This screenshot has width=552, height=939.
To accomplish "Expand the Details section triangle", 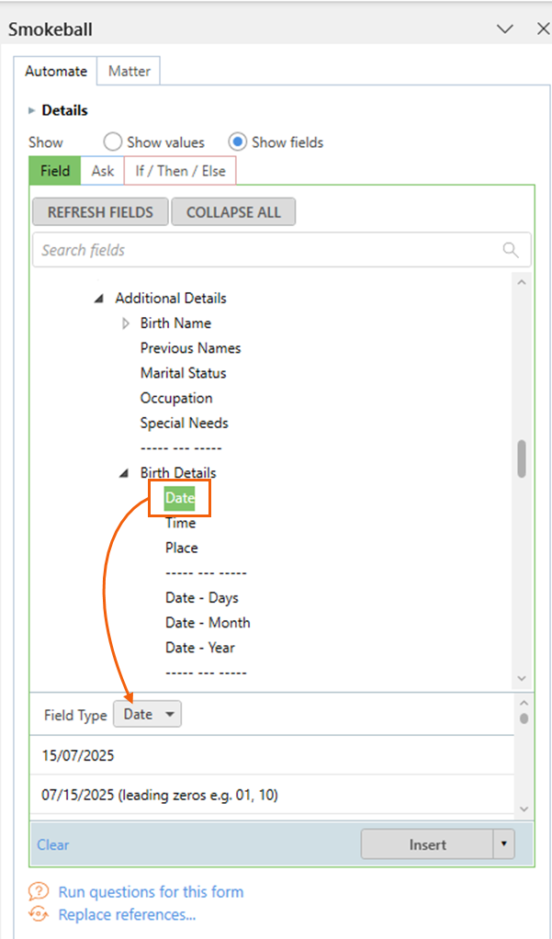I will pos(32,111).
